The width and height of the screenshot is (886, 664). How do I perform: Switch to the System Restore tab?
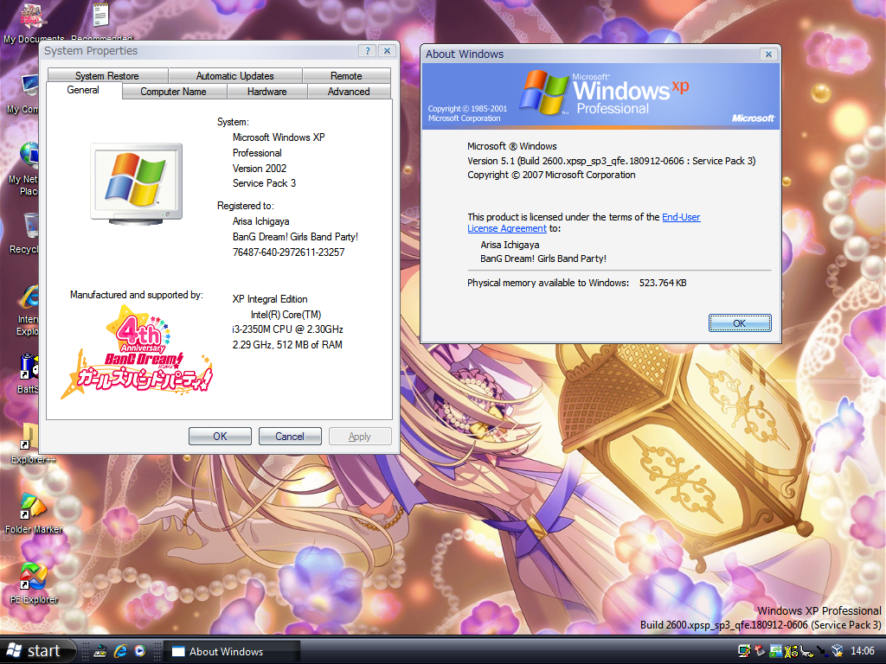[106, 76]
